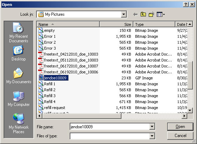Click the Up One Level folder icon
This screenshot has height=144, width=197.
[x=143, y=14]
